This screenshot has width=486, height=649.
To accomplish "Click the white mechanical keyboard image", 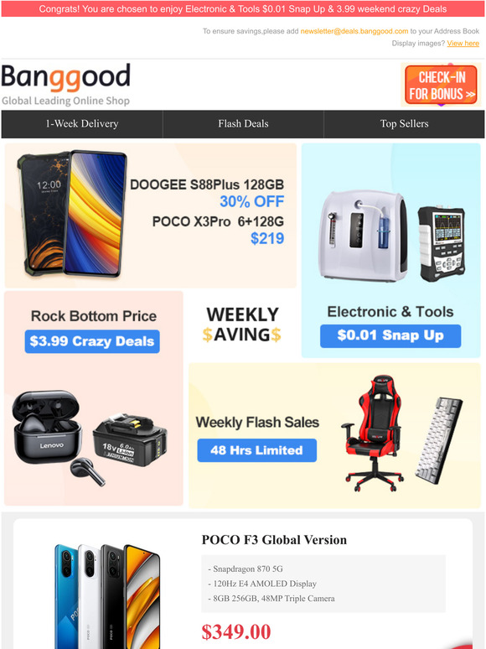I will (439, 440).
